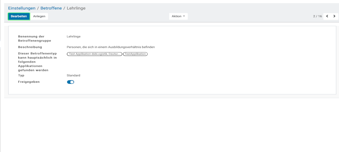This screenshot has width=339, height=152.
Task: Open the Betroffene breadcrumb link
Action: point(51,8)
